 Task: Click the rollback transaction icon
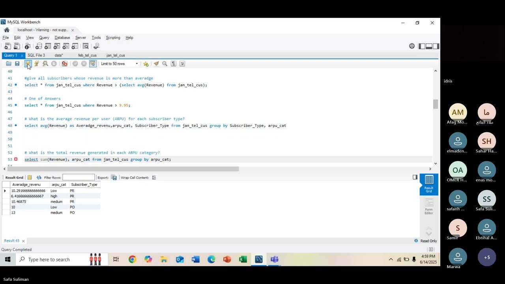tap(84, 64)
